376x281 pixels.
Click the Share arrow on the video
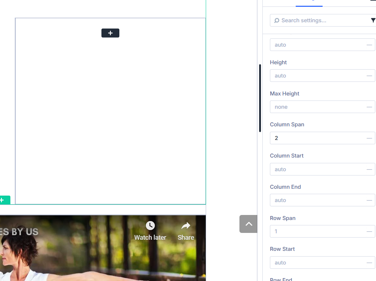186,226
